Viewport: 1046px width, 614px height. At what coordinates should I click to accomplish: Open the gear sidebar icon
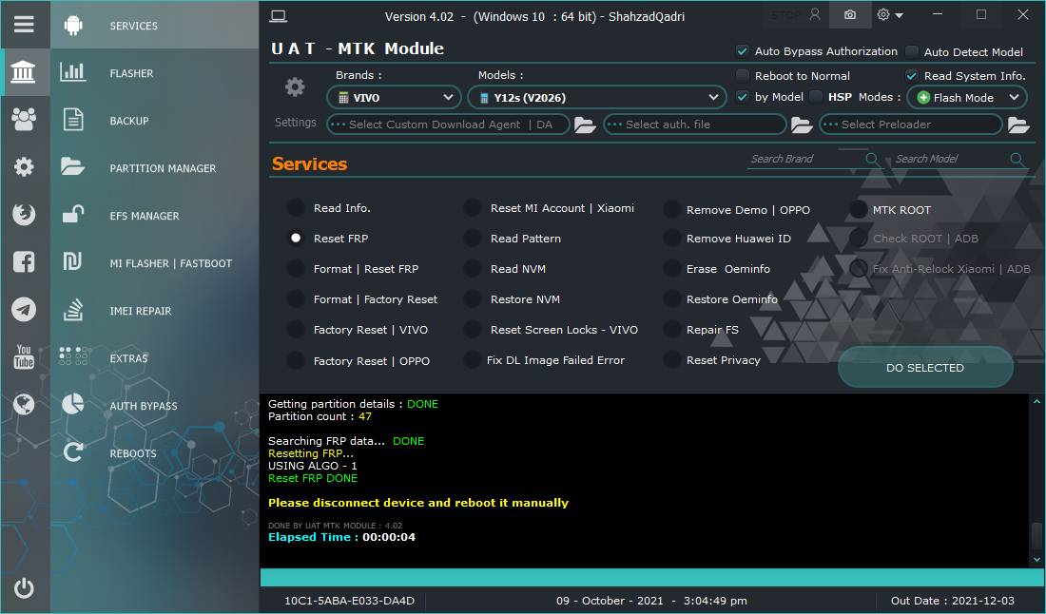click(x=24, y=166)
